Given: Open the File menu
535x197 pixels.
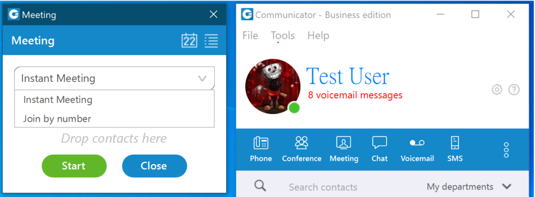Looking at the screenshot, I should point(250,36).
